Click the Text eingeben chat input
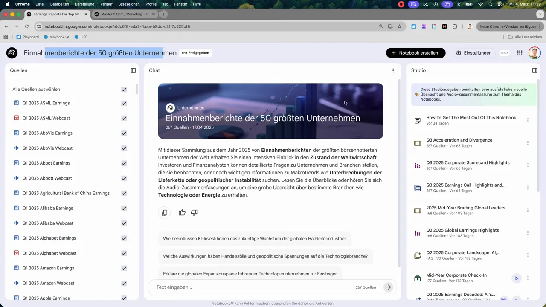The height and width of the screenshot is (307, 546). pos(252,287)
